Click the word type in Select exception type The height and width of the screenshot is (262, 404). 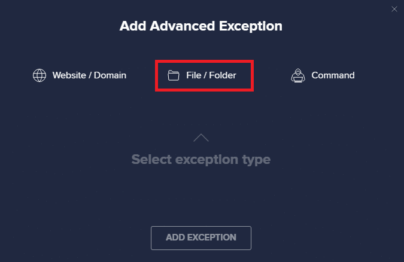(x=256, y=160)
